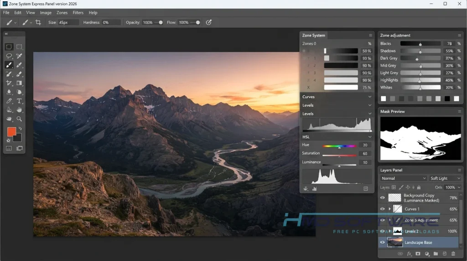Select the Landscape Base layer
Image resolution: width=467 pixels, height=261 pixels.
[x=419, y=242]
